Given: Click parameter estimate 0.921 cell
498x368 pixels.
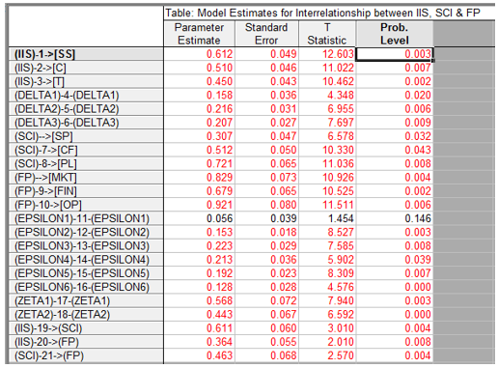Looking at the screenshot, I should (x=199, y=205).
